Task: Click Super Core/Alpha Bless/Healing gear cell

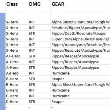Action: [80, 39]
